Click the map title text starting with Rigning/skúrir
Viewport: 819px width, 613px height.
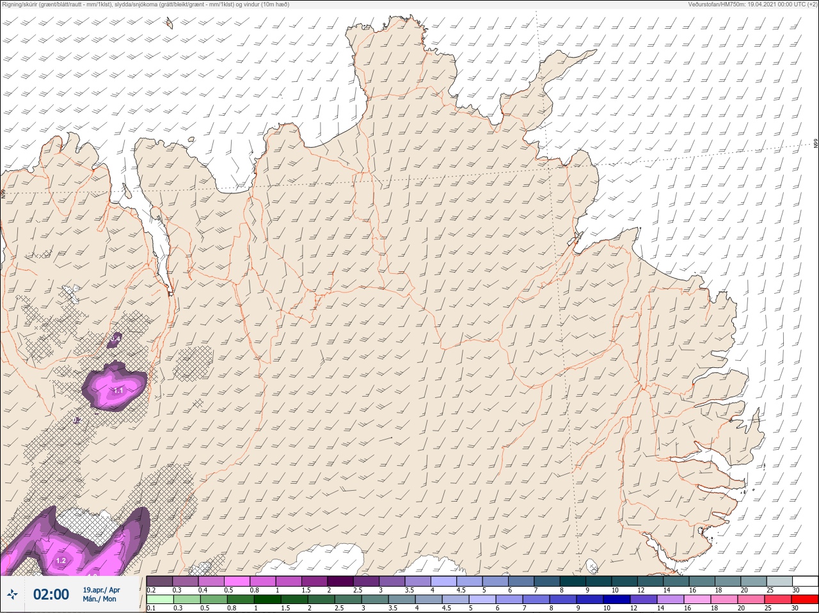146,4
